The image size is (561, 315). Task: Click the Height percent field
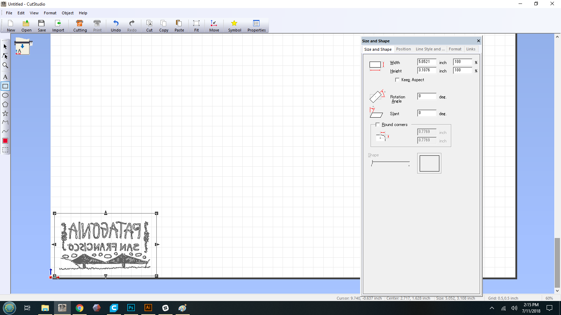coord(462,70)
